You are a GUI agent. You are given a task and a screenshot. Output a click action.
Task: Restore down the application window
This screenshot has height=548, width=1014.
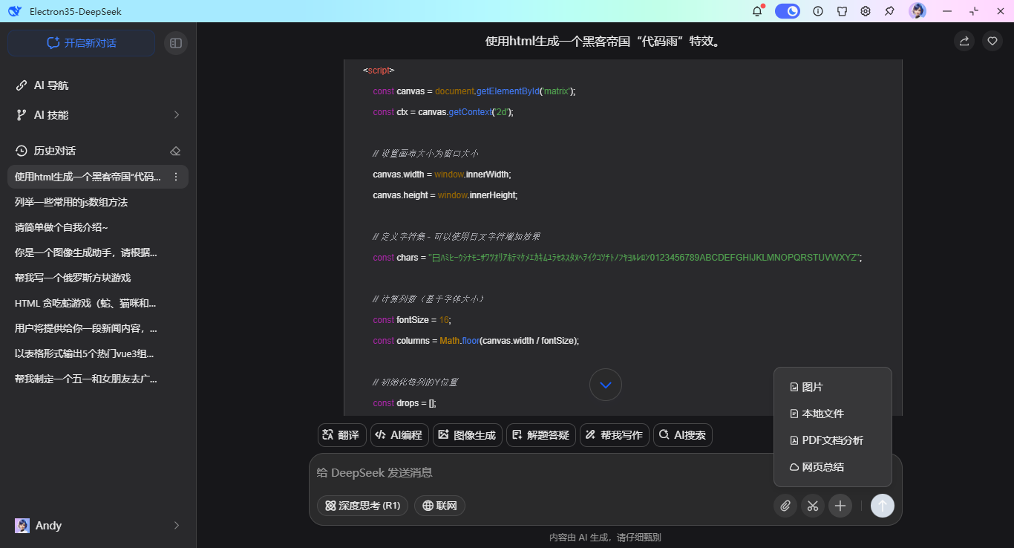coord(974,11)
